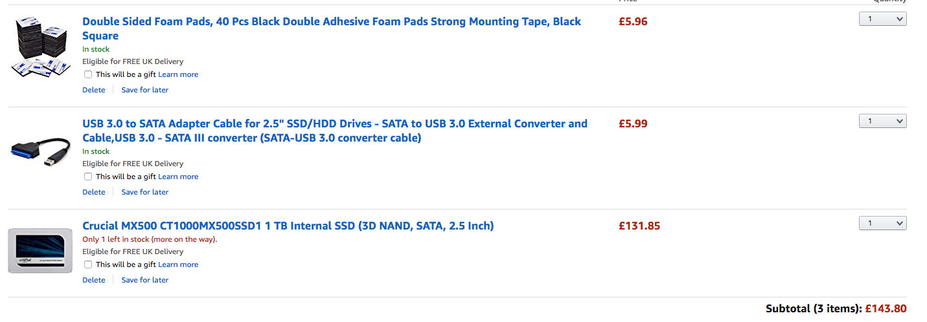Tick gift checkbox for SATA adapter cable
This screenshot has height=322, width=927.
(88, 177)
